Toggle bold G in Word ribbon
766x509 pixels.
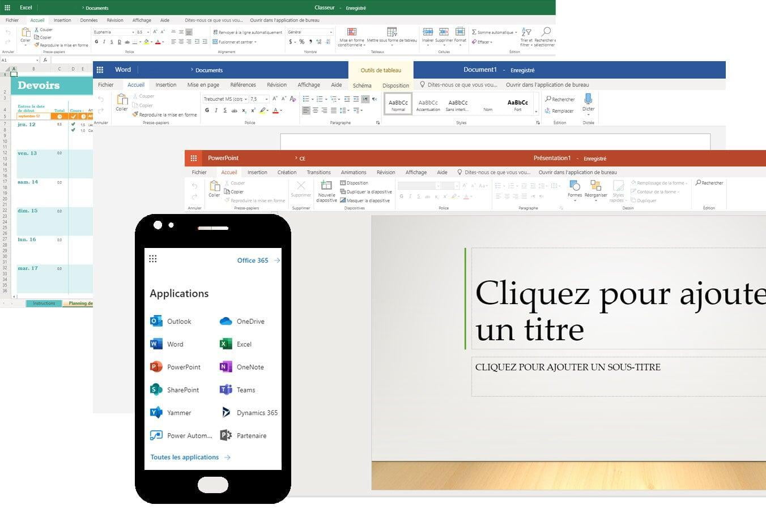tap(207, 110)
